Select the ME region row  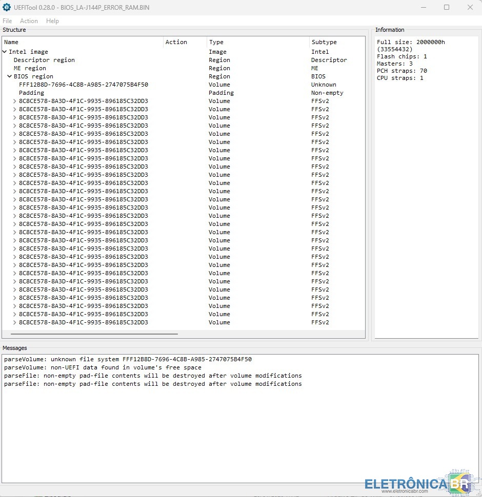[30, 68]
